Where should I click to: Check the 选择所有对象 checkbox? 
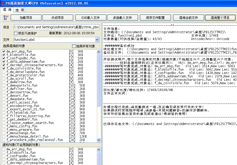pyautogui.click(x=74, y=46)
